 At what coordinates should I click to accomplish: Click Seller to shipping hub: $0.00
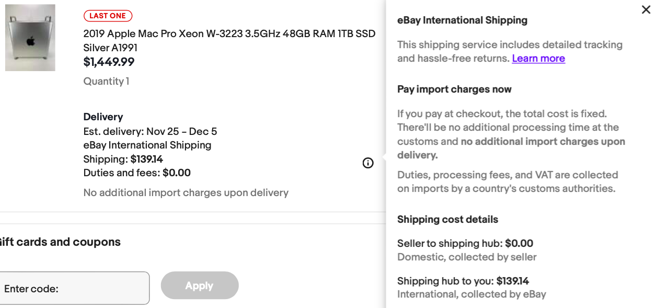[x=465, y=243]
